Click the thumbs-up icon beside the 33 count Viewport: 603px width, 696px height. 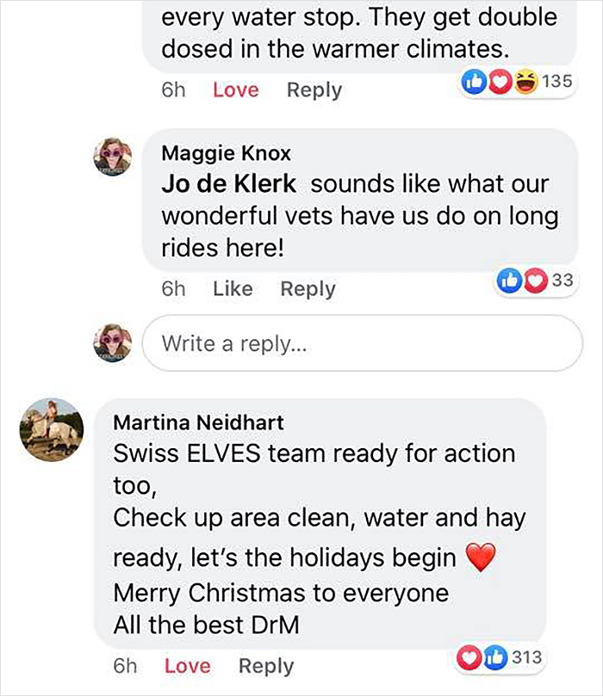click(x=510, y=277)
